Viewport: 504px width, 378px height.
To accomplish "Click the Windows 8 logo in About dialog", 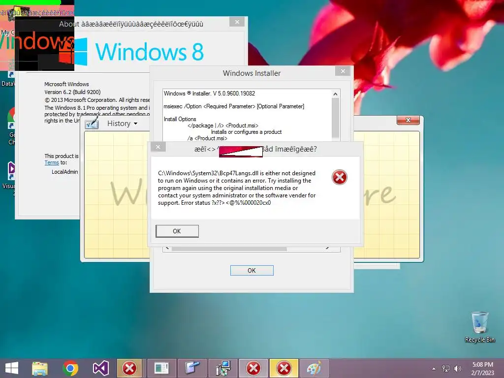I will 139,51.
